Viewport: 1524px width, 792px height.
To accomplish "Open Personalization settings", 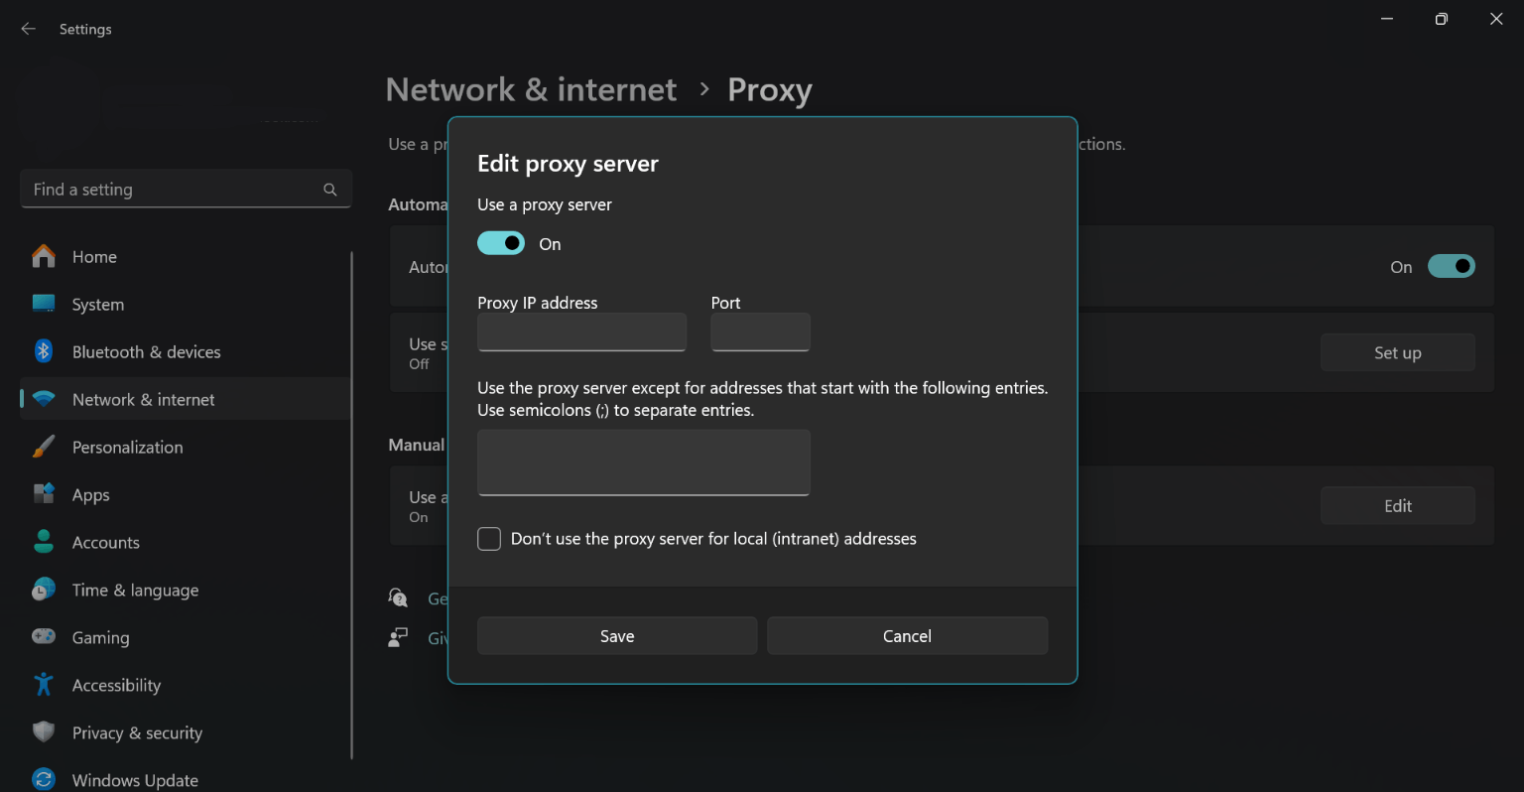I will (x=185, y=448).
